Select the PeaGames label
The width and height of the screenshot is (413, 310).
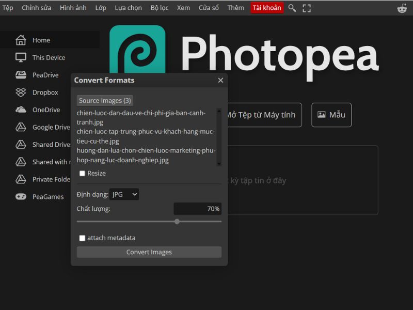[48, 197]
